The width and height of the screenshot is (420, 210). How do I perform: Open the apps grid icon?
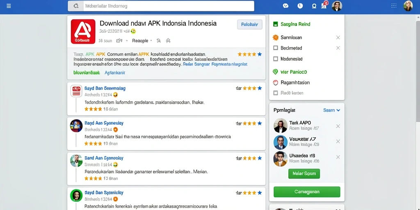394,6
